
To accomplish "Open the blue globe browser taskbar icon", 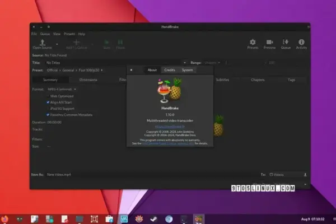I will [169, 219].
